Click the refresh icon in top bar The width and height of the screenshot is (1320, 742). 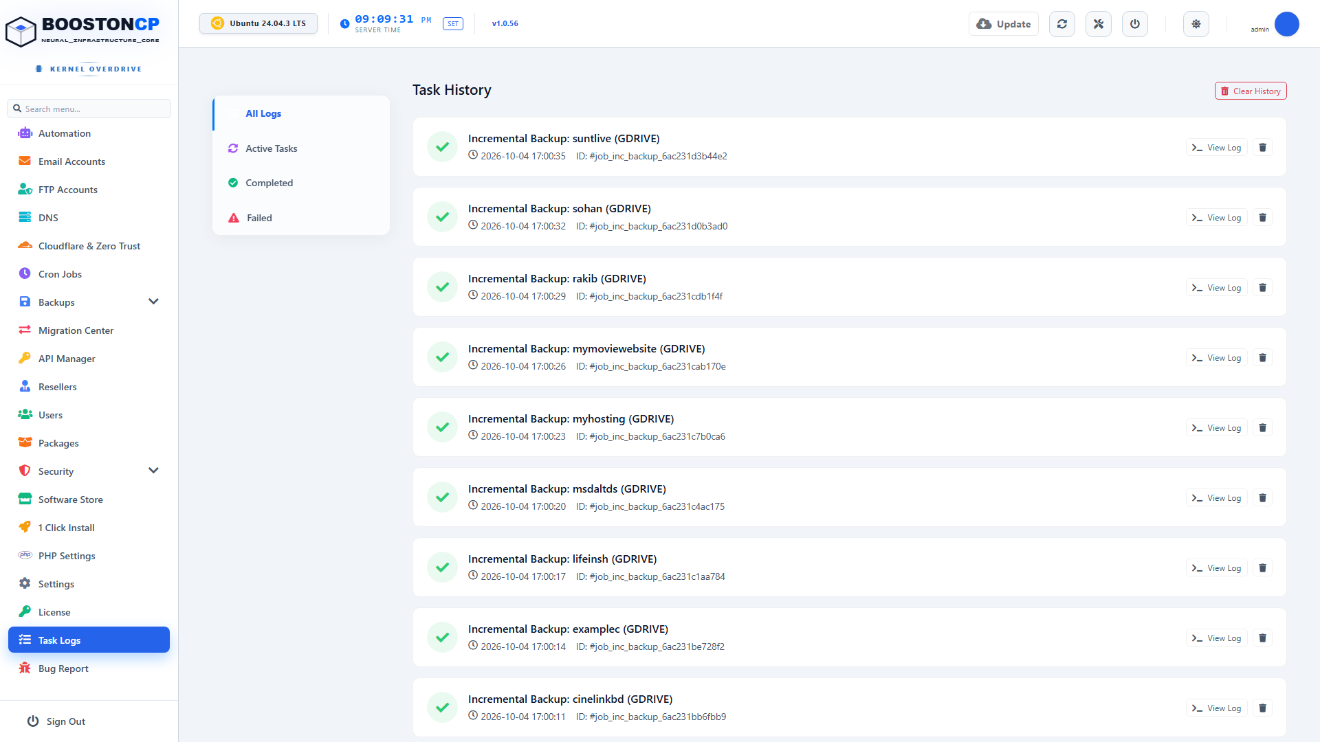click(x=1062, y=24)
